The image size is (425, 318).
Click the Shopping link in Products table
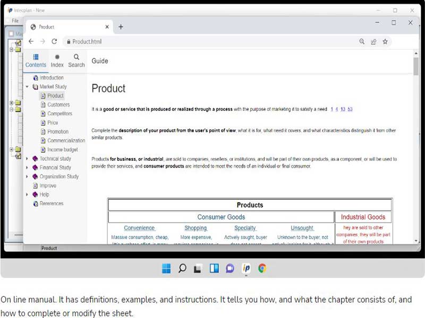pyautogui.click(x=195, y=228)
